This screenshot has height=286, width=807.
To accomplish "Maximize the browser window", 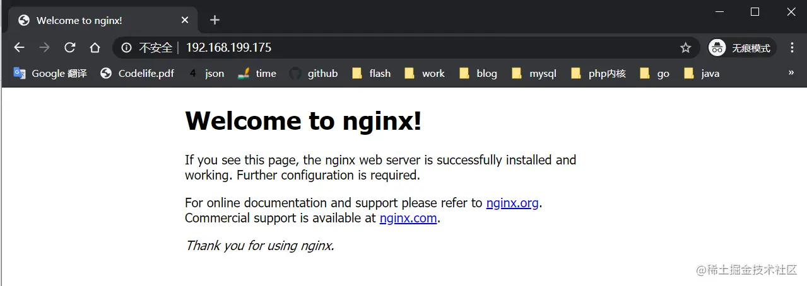I will [755, 11].
